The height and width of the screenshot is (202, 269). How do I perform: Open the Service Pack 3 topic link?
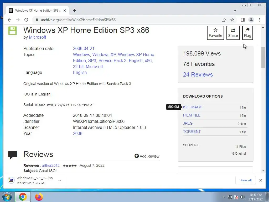pyautogui.click(x=112, y=60)
